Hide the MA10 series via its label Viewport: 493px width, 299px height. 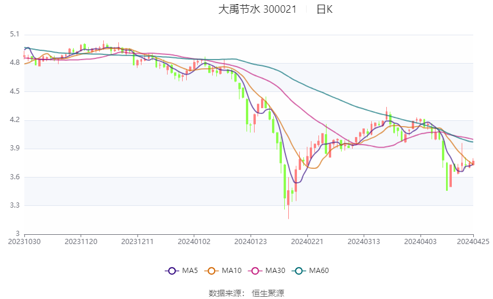(x=231, y=271)
